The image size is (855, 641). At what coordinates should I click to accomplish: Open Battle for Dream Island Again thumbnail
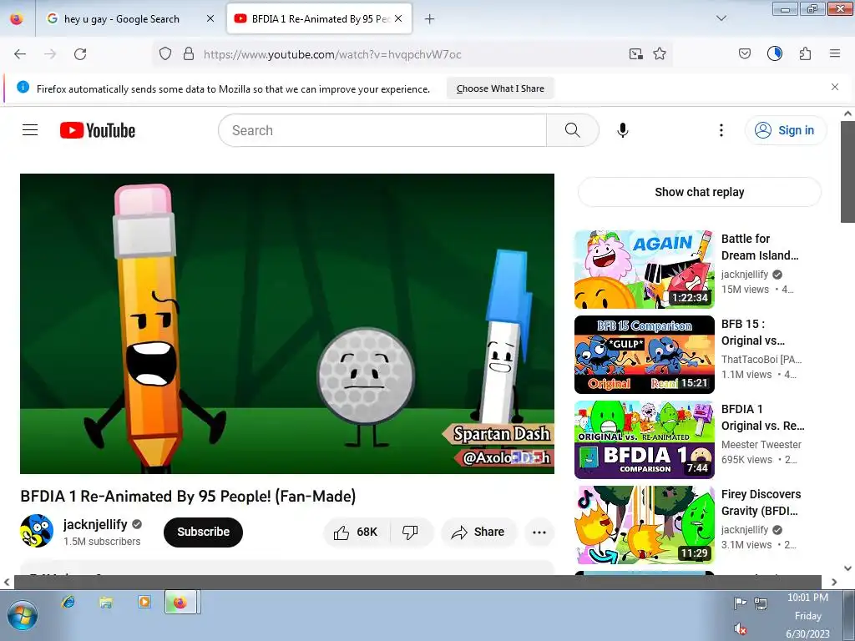(644, 270)
